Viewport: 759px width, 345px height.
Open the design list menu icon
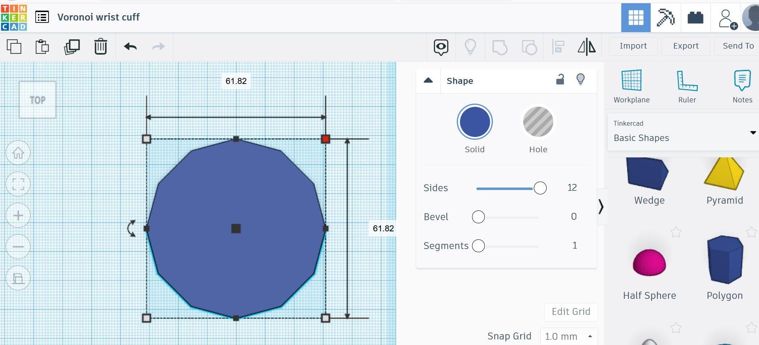click(42, 17)
